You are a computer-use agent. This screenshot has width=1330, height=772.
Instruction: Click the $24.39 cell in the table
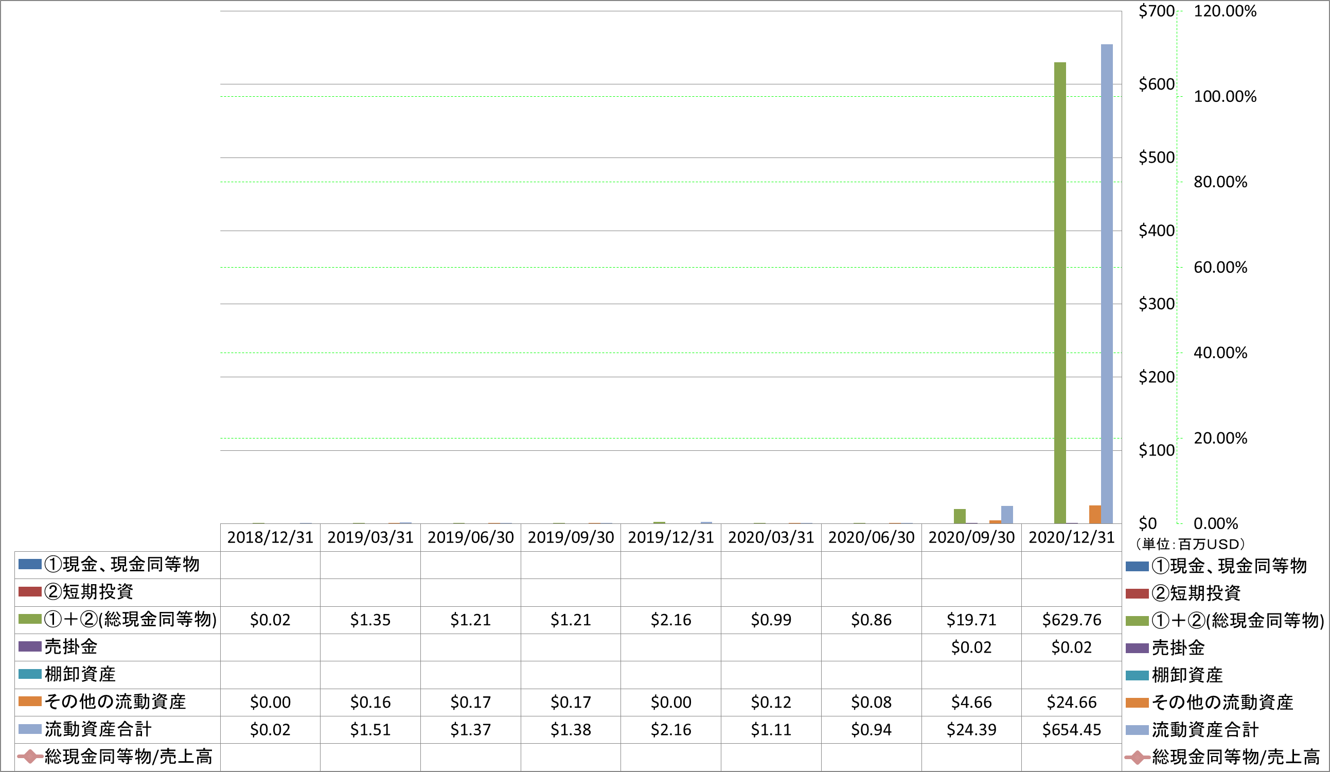coord(971,730)
